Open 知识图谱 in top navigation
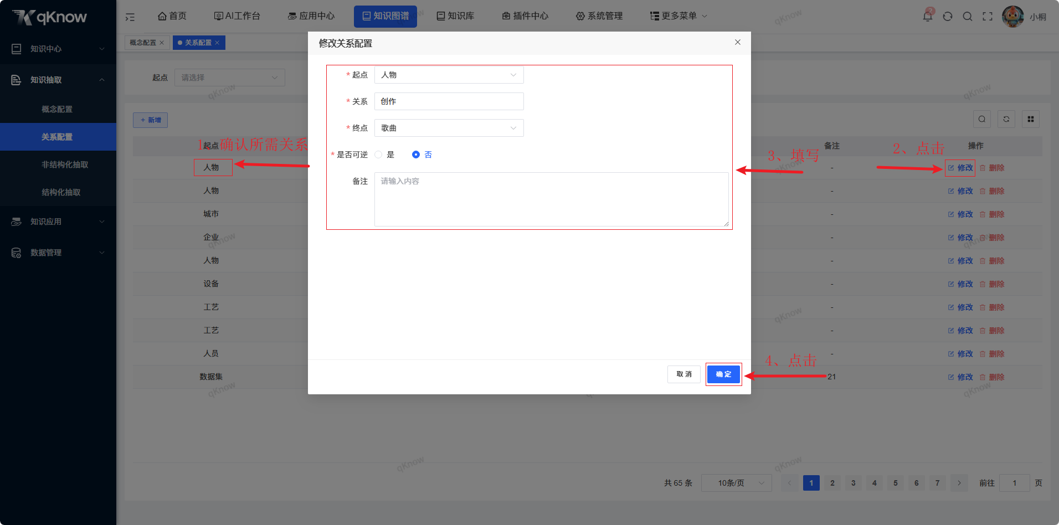Image resolution: width=1059 pixels, height=525 pixels. (x=385, y=16)
